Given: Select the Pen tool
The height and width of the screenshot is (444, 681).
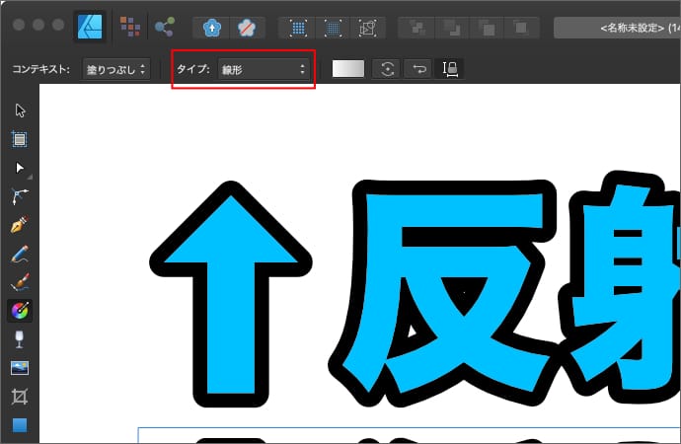Looking at the screenshot, I should coord(20,225).
